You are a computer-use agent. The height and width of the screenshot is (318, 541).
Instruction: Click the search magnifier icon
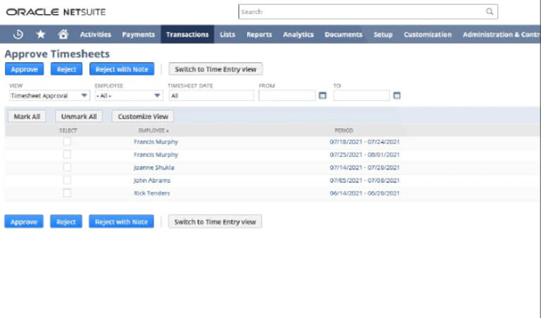(x=489, y=12)
